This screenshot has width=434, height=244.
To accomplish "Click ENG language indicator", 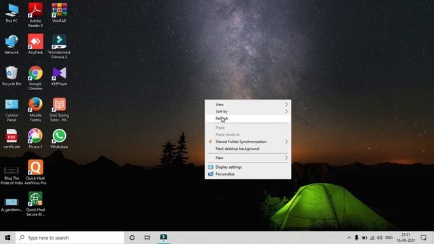I will (x=389, y=238).
